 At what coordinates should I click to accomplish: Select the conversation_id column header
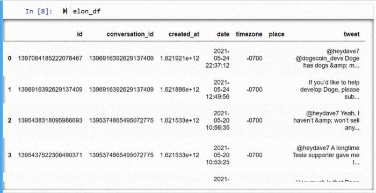click(x=130, y=34)
